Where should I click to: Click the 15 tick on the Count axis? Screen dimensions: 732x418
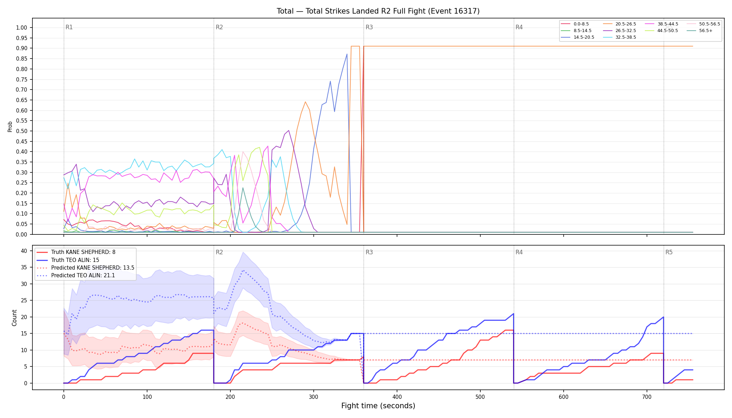coord(24,334)
